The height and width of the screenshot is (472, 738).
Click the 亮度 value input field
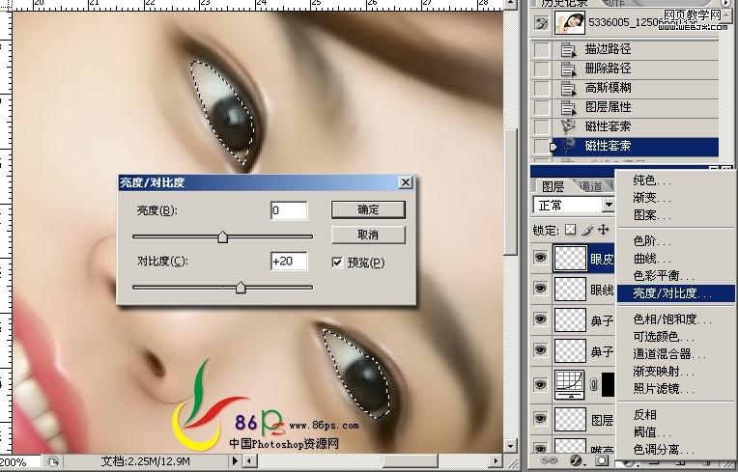289,210
